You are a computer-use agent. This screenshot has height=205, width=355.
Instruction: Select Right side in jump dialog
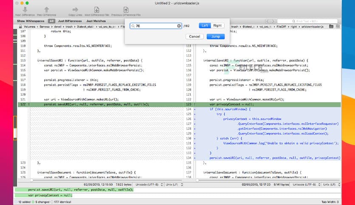point(217,25)
